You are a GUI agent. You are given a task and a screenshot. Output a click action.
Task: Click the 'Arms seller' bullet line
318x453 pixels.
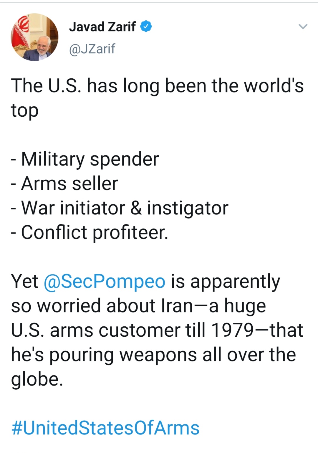pos(64,183)
